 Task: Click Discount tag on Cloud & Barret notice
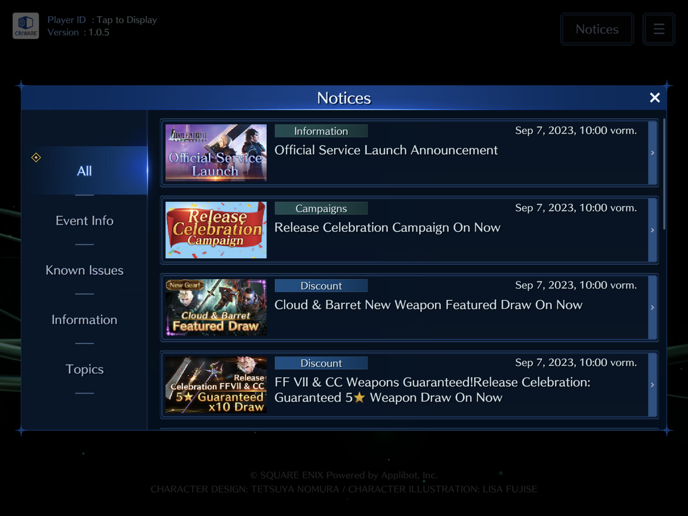321,286
